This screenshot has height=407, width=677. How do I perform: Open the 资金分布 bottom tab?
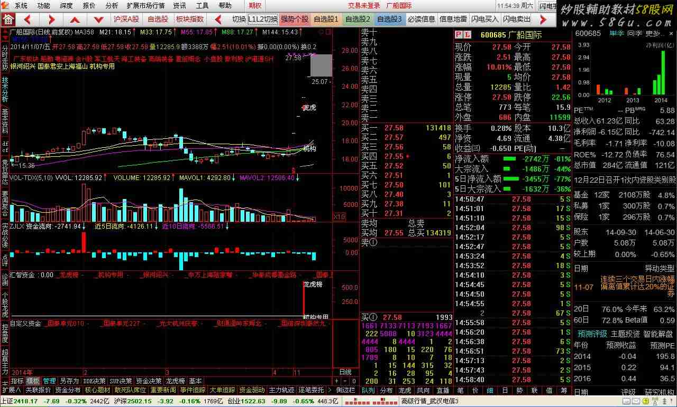(x=68, y=390)
